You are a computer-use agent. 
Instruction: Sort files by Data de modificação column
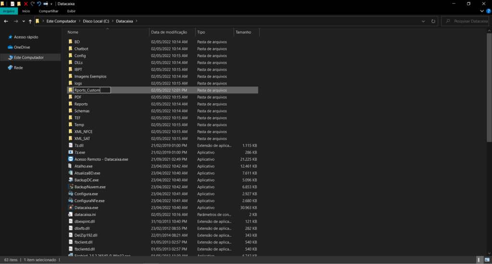pyautogui.click(x=169, y=32)
